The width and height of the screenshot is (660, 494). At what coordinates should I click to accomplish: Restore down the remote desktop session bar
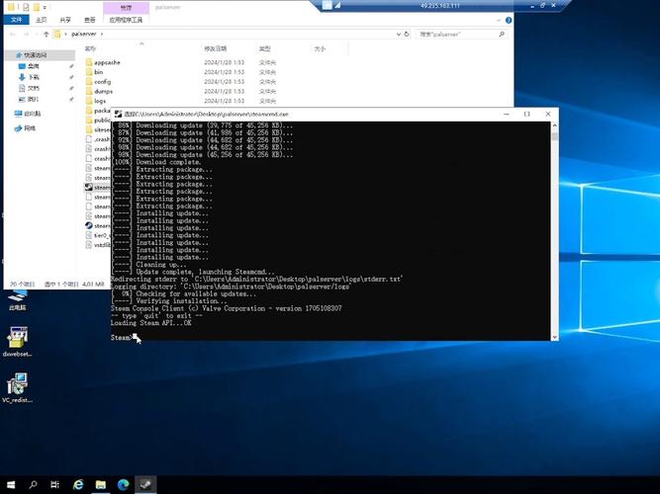542,6
